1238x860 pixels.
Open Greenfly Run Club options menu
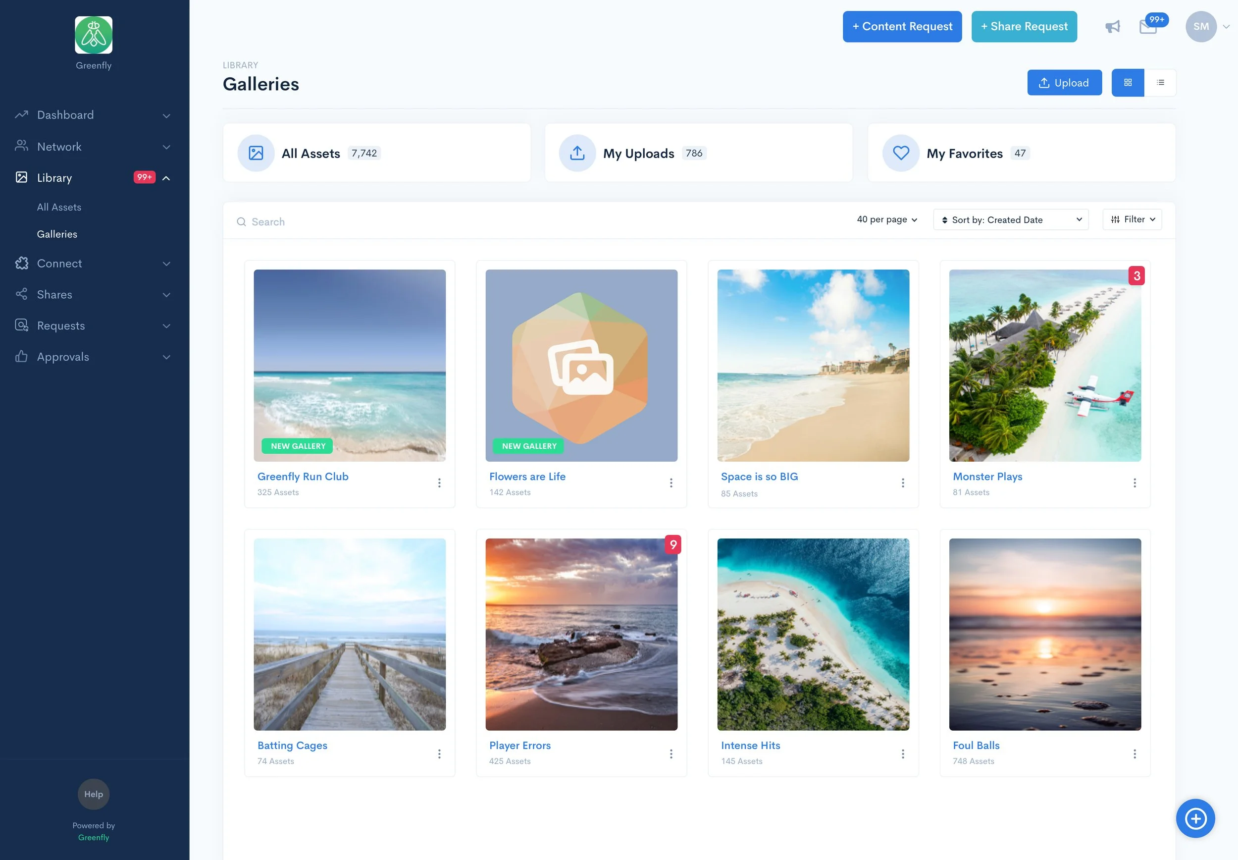439,483
